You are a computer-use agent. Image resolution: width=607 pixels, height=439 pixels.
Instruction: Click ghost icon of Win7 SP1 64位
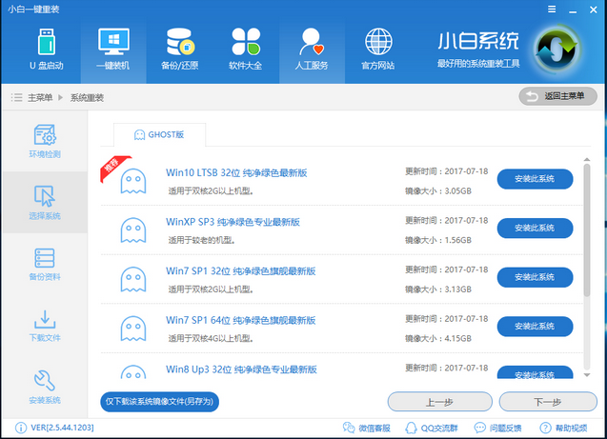pyautogui.click(x=133, y=329)
